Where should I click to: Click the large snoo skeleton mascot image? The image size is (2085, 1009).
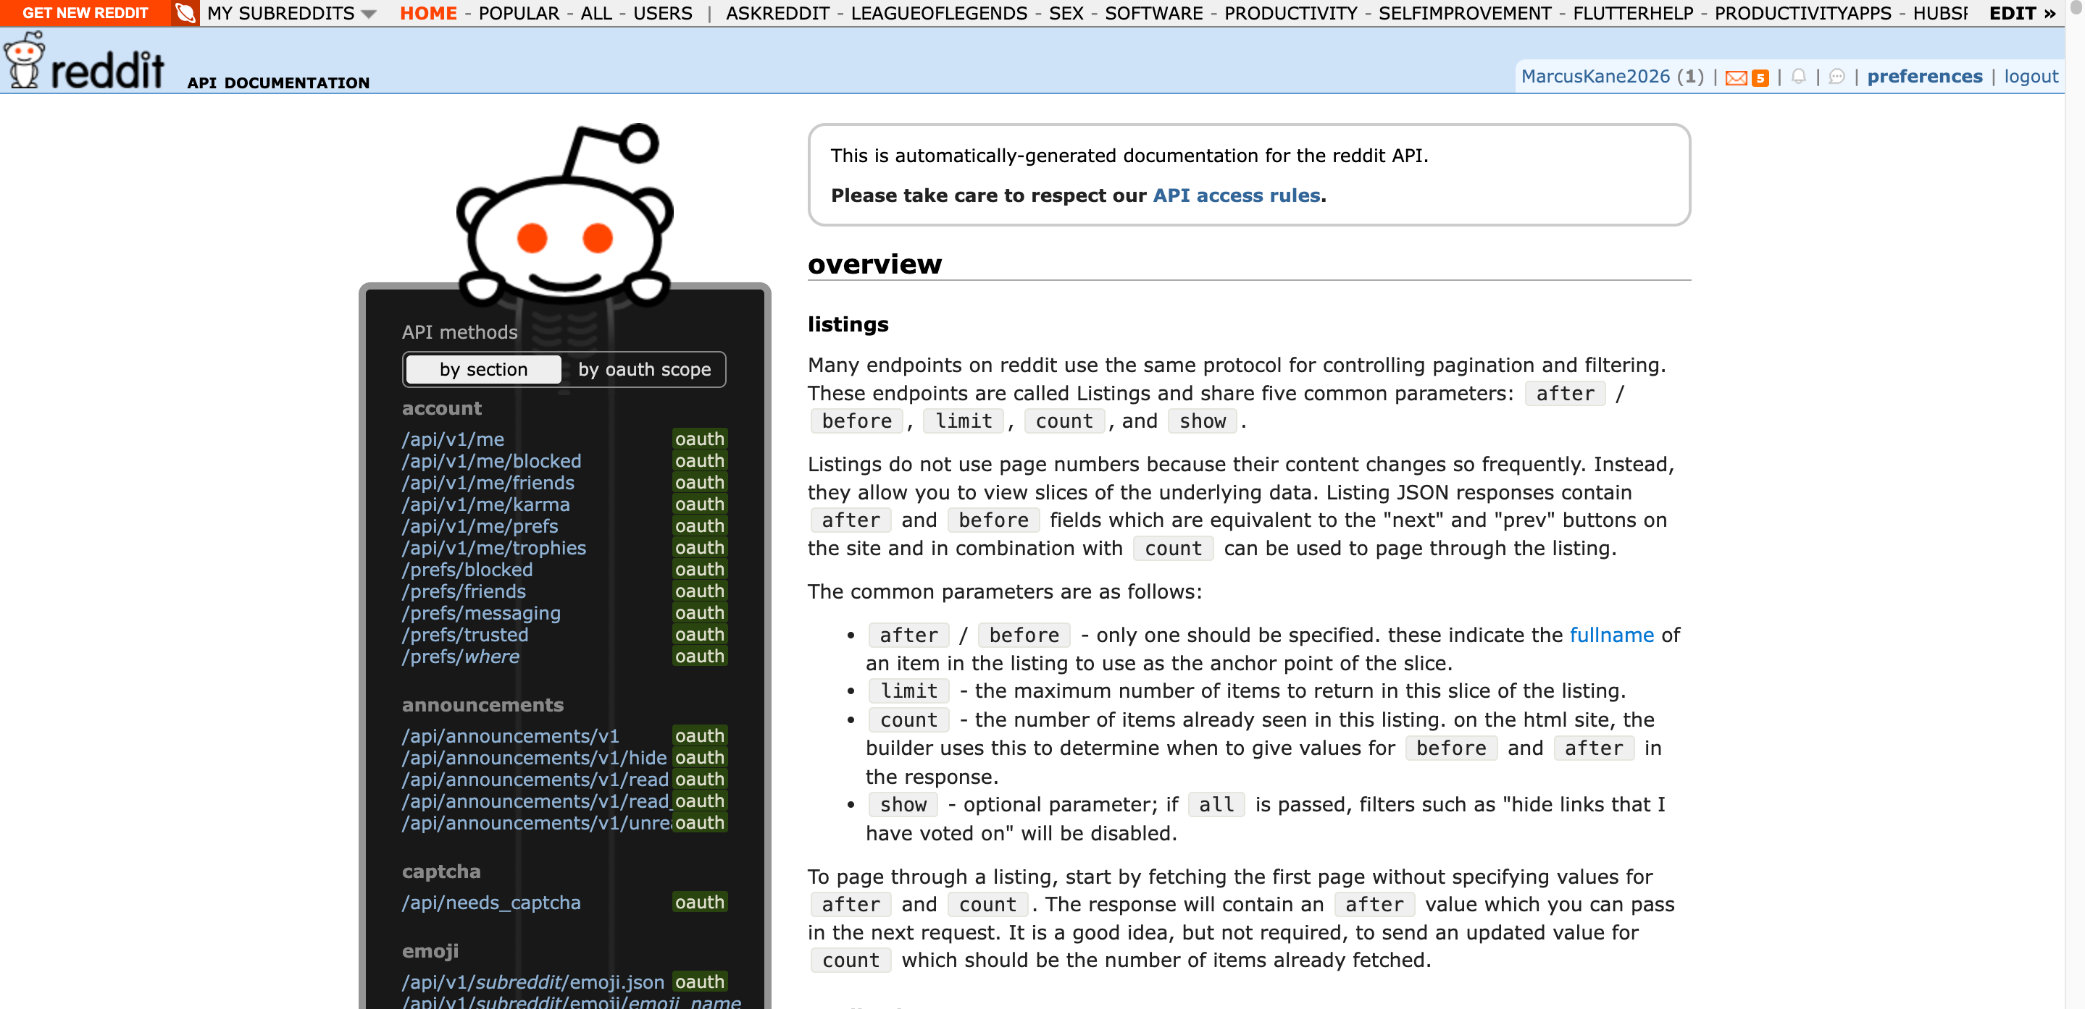tap(565, 216)
